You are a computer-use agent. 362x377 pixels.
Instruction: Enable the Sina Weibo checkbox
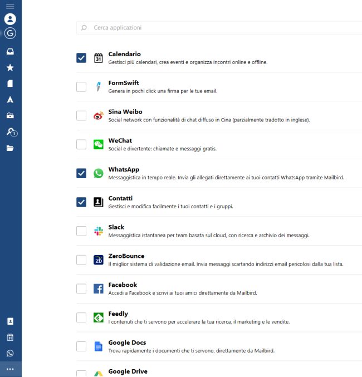81,116
